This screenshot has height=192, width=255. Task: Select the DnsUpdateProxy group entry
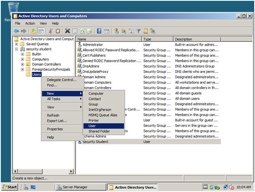click(x=95, y=72)
